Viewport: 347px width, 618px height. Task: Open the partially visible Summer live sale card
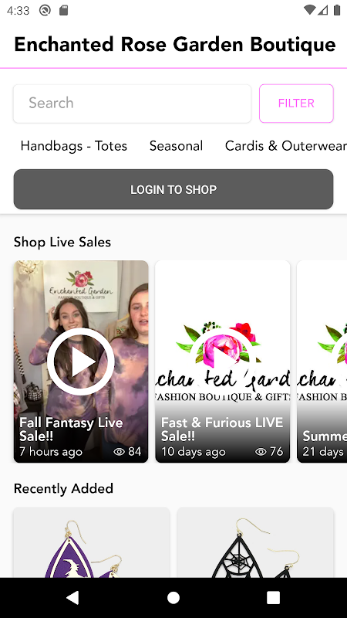tap(322, 362)
